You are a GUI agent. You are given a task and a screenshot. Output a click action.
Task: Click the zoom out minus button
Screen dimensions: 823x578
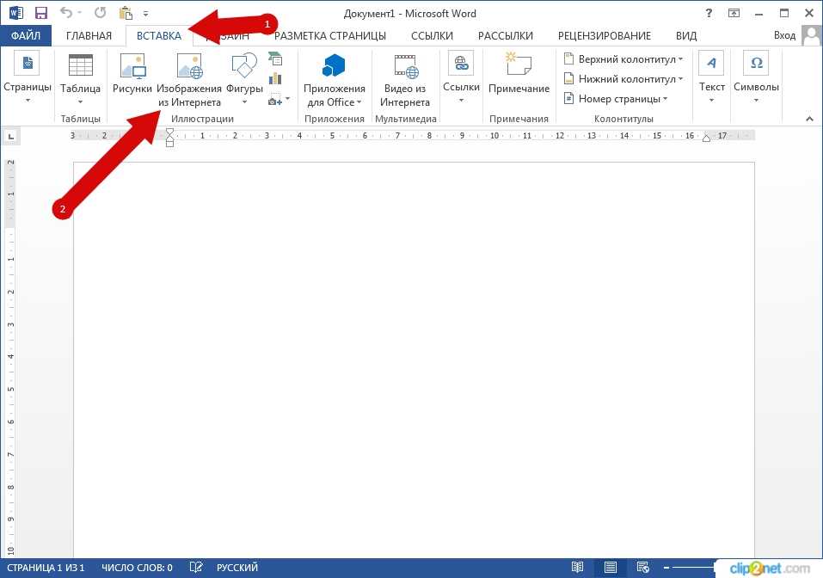tap(666, 568)
